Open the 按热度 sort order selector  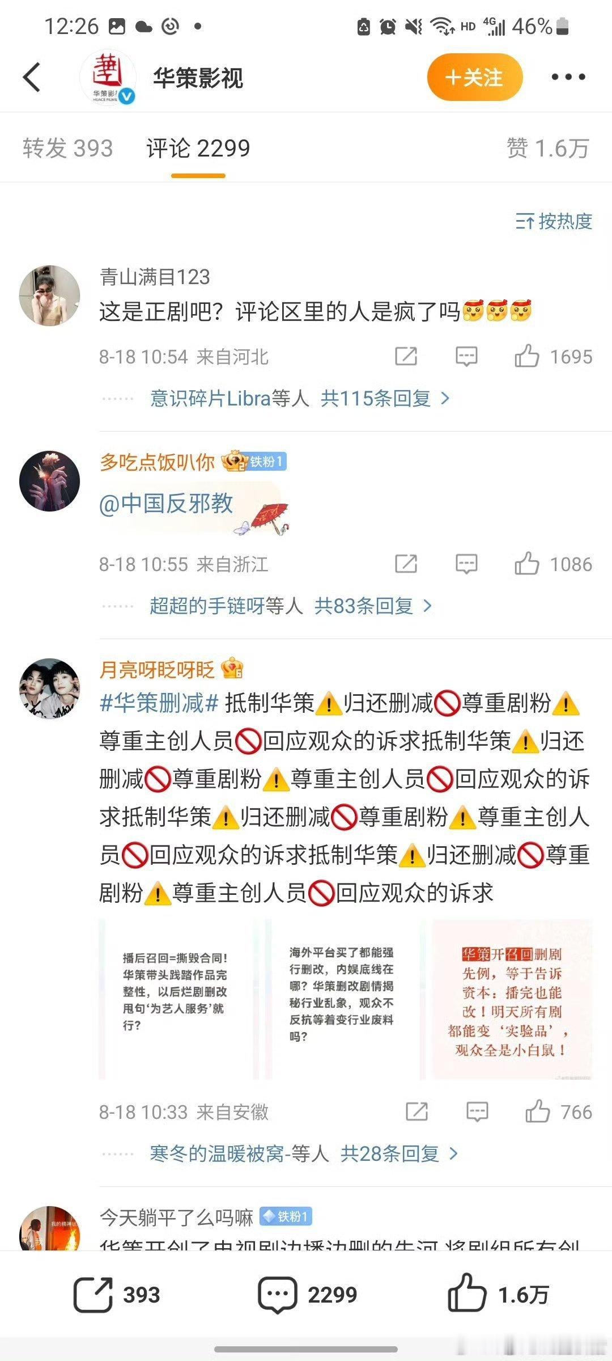pos(554,221)
